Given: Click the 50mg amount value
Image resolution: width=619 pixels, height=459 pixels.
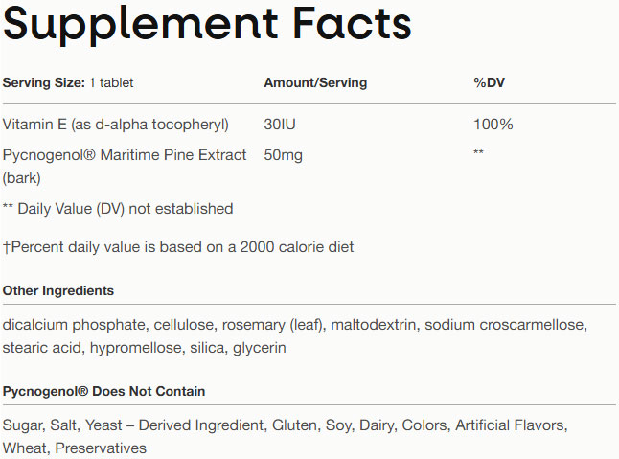Looking at the screenshot, I should [283, 155].
